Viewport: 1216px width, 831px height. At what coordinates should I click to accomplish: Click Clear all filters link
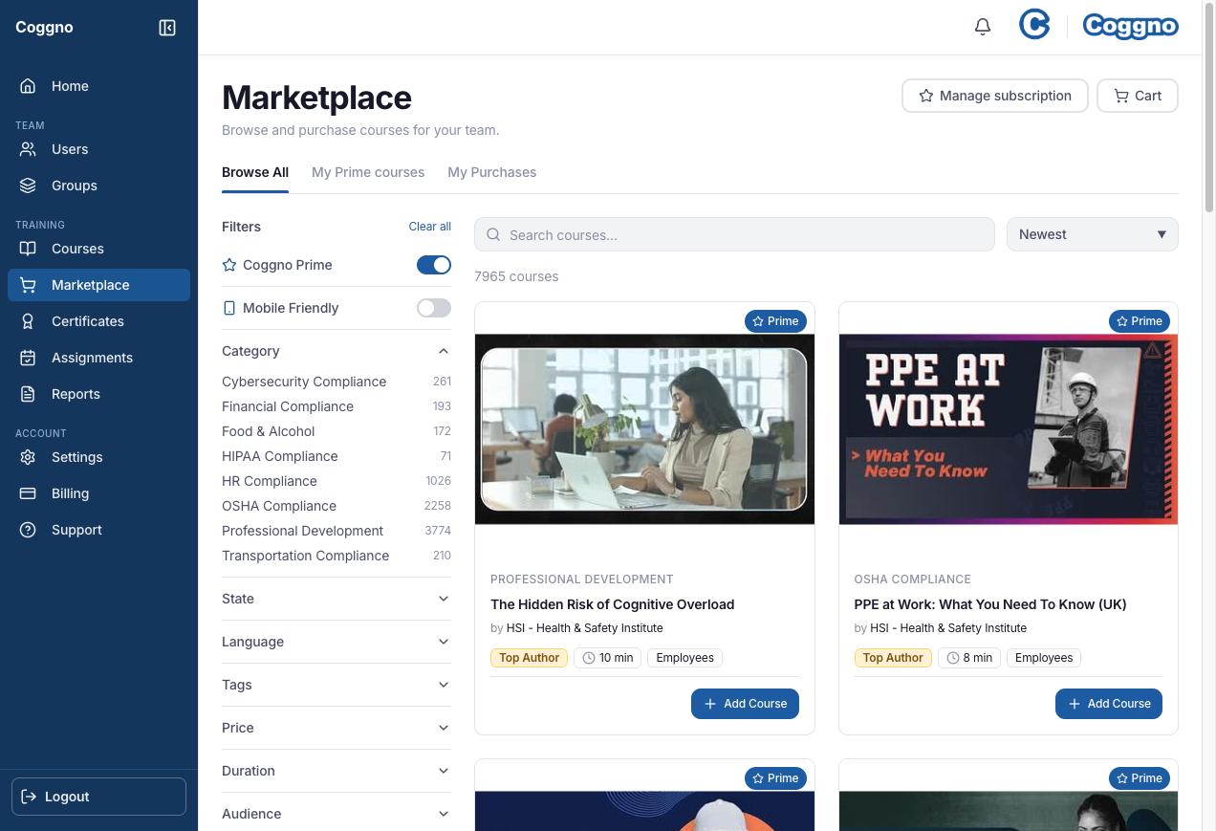coord(430,227)
